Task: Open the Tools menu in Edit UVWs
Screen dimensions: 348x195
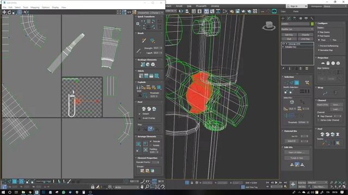Action: 26,7
